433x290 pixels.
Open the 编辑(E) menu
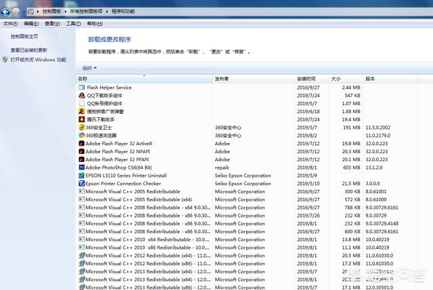pos(31,24)
